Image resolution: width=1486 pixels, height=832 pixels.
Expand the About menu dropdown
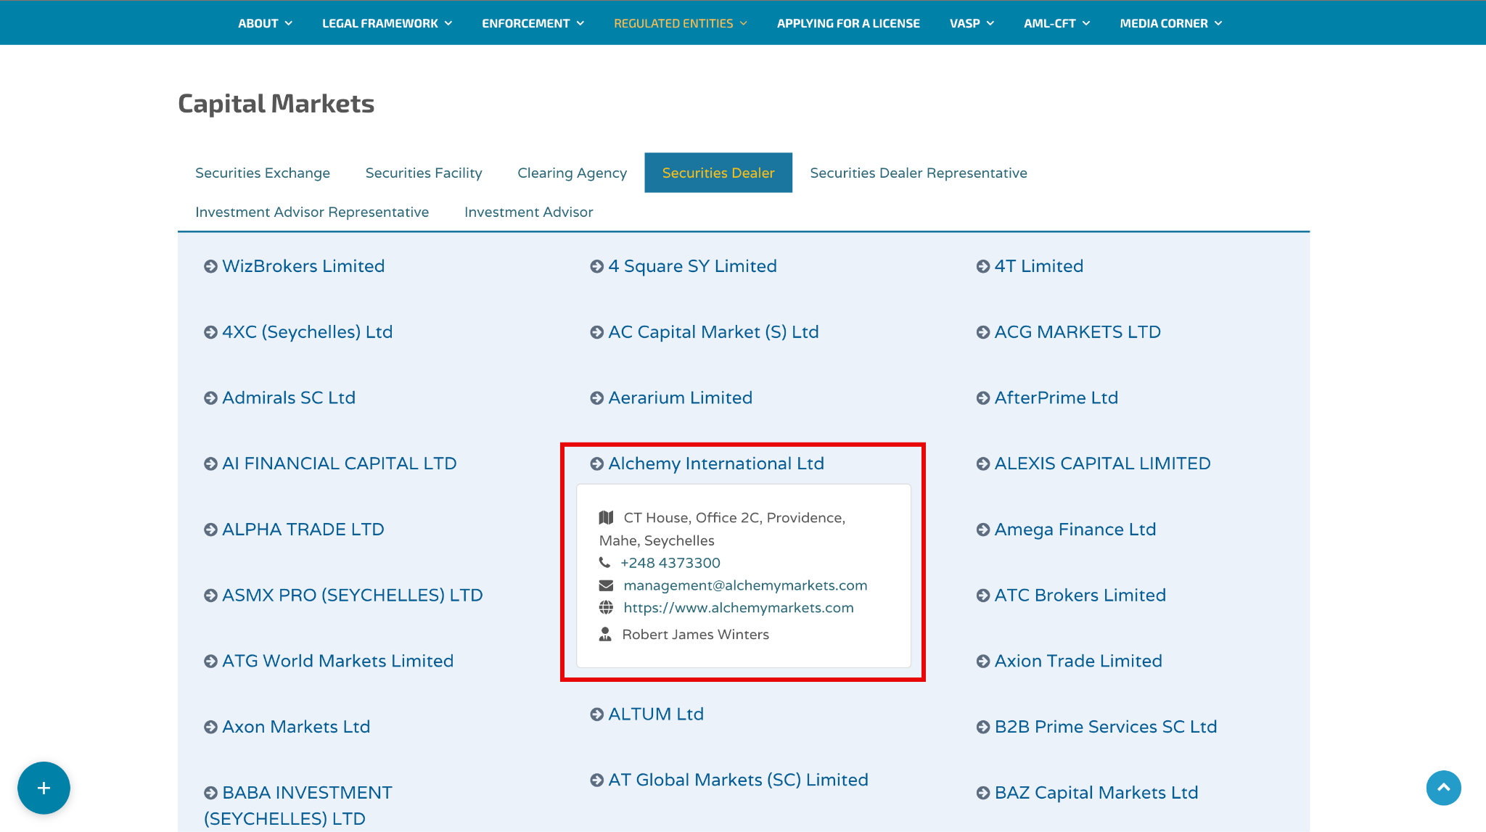tap(265, 23)
